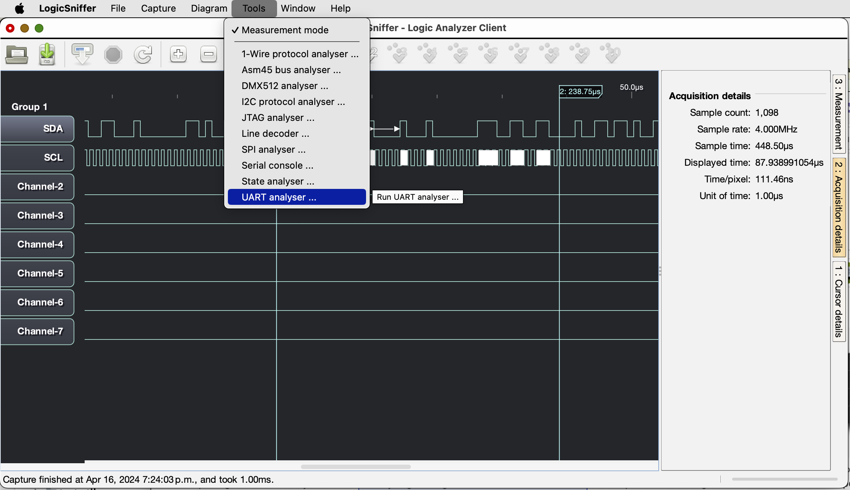Open the Capture menu
The image size is (850, 490).
158,8
